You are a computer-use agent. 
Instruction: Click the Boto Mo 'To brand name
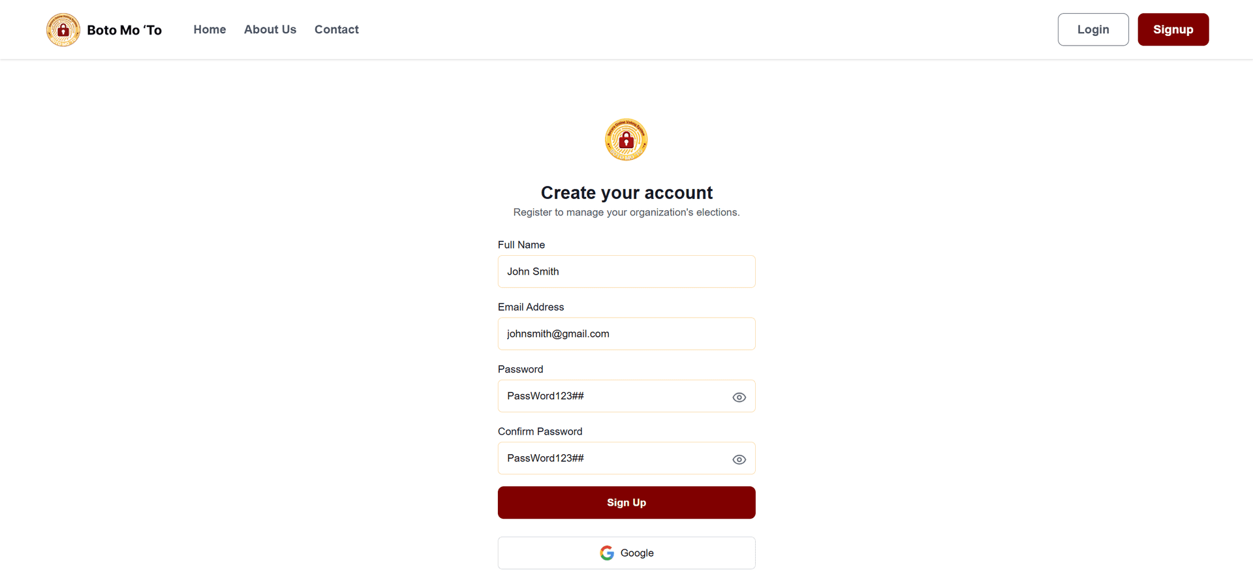(x=124, y=30)
